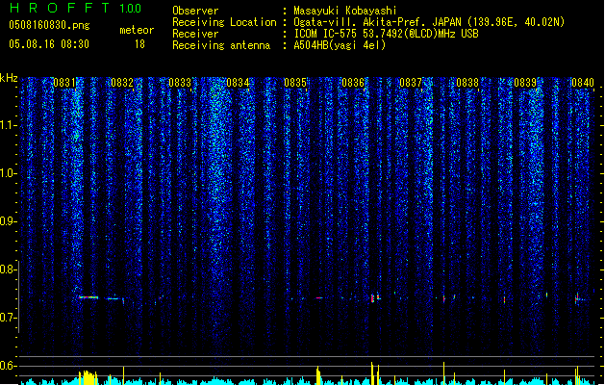Click the 0838 time marker
The width and height of the screenshot is (605, 385).
click(x=467, y=83)
